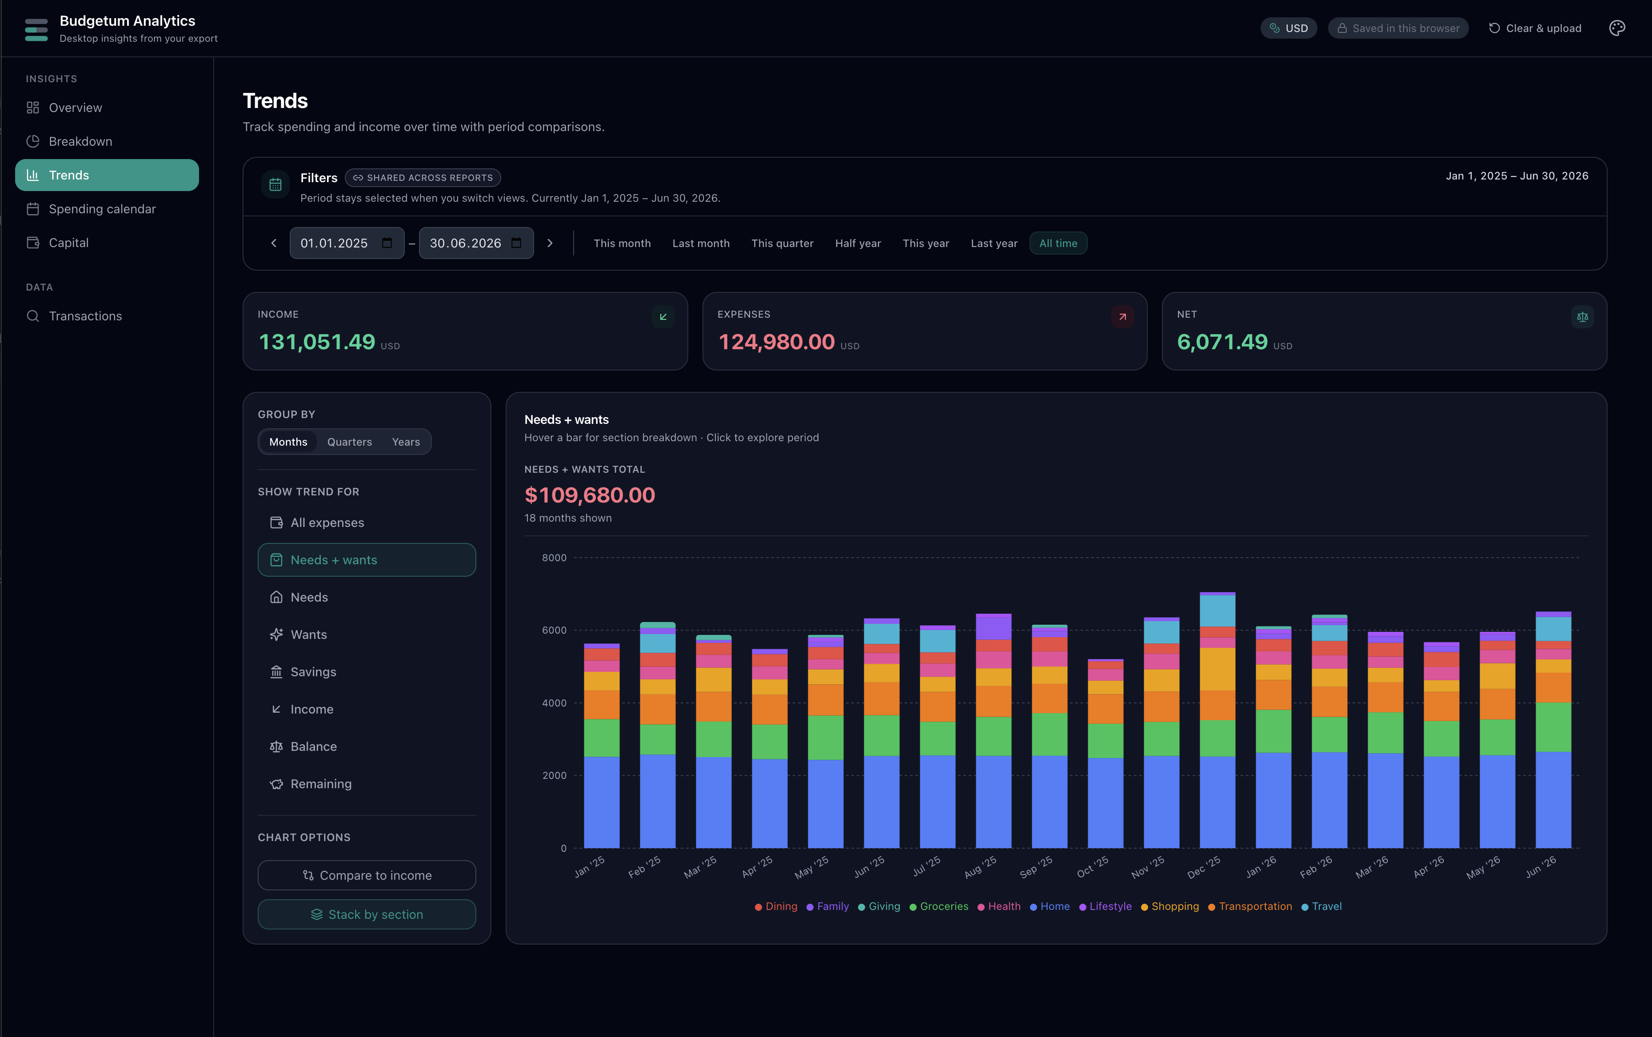The width and height of the screenshot is (1652, 1037).
Task: Click the Wants sparkle icon
Action: coord(276,634)
